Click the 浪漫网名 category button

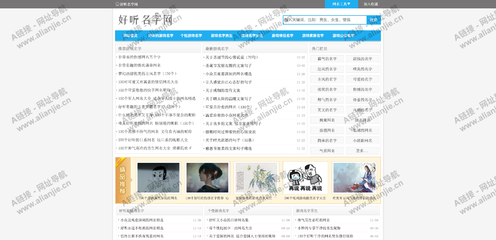327,130
